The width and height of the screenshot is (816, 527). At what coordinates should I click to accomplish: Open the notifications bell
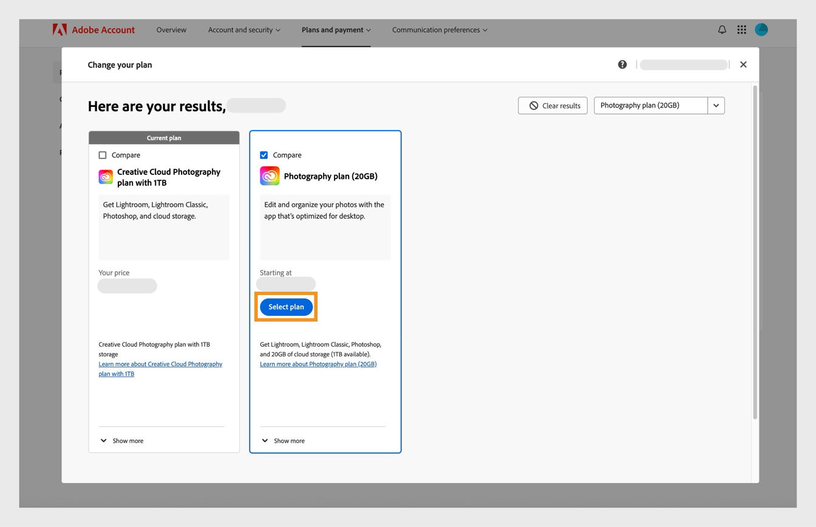pos(721,29)
